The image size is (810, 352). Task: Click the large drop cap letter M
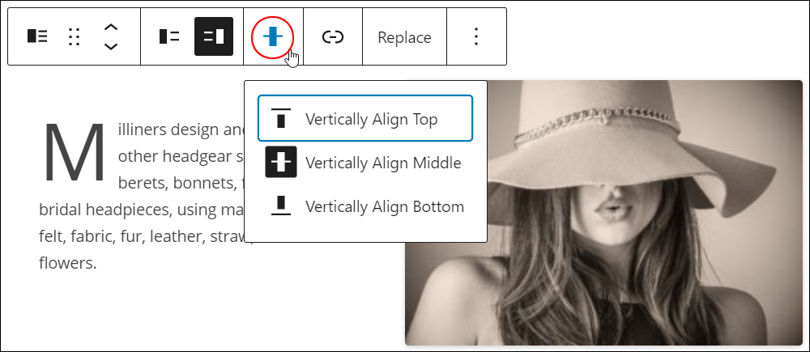(x=75, y=153)
